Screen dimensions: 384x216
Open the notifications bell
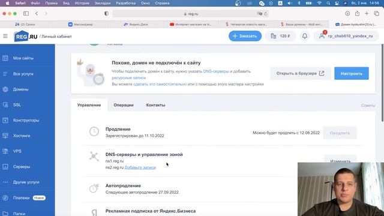[305, 36]
